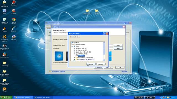Click the pause button on taskbar player

point(145,97)
